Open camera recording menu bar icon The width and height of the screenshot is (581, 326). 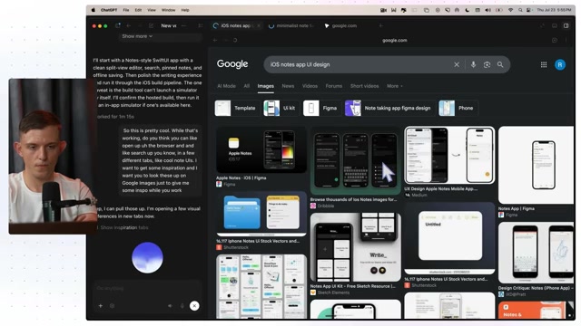tap(383, 10)
